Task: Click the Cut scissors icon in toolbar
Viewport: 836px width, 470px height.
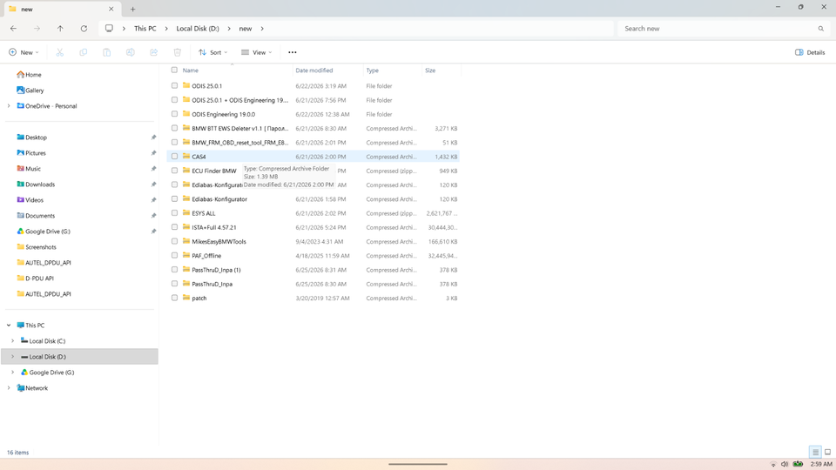Action: tap(60, 52)
